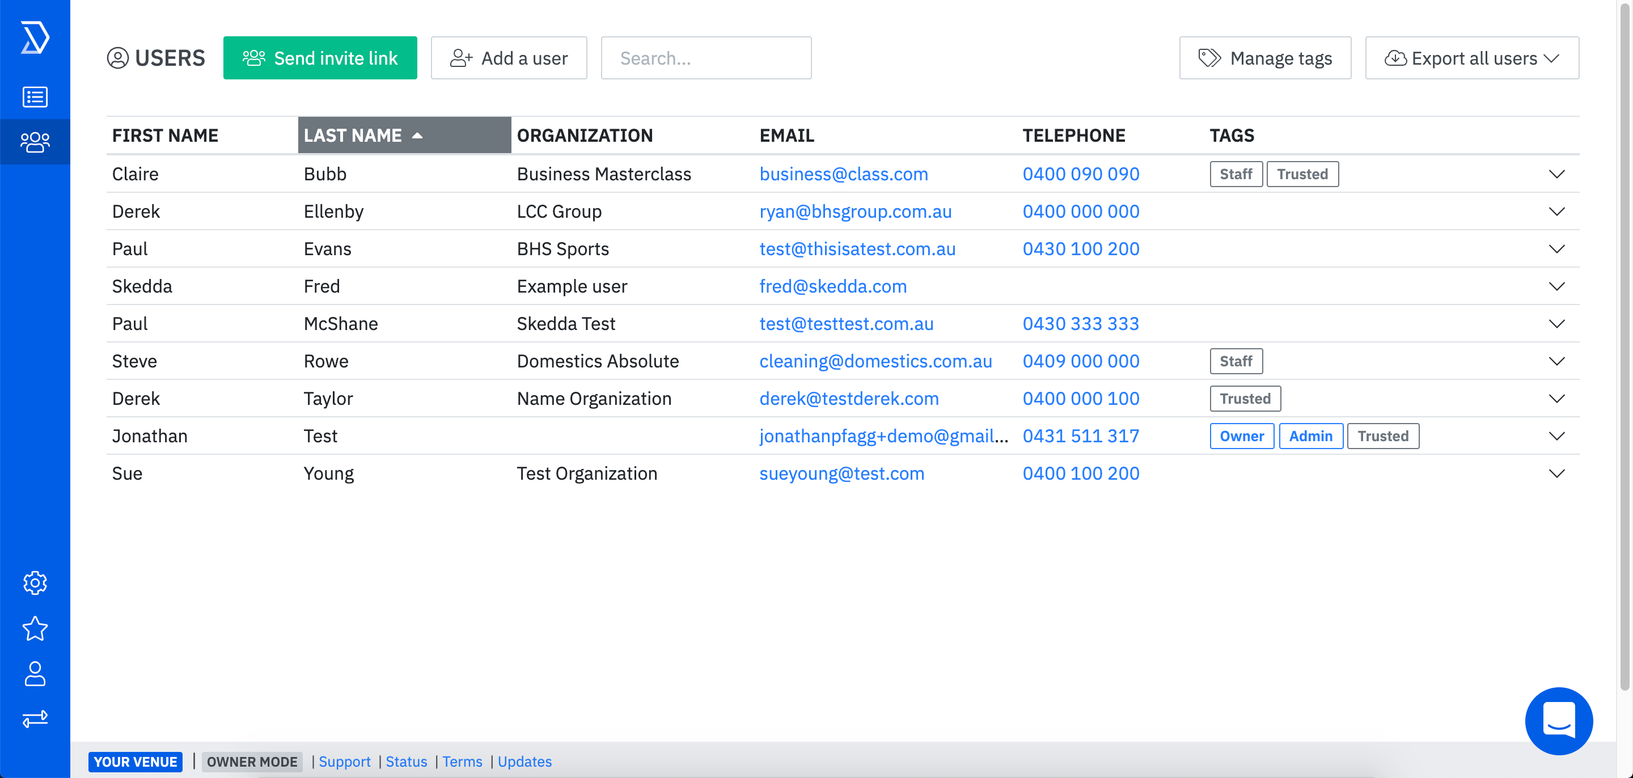Open Manage tags
This screenshot has width=1633, height=778.
point(1264,58)
